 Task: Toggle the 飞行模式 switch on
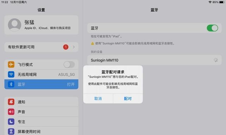point(69,65)
